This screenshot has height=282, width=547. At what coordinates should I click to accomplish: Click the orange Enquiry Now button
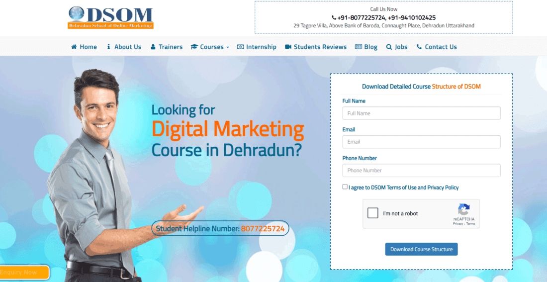coord(24,273)
